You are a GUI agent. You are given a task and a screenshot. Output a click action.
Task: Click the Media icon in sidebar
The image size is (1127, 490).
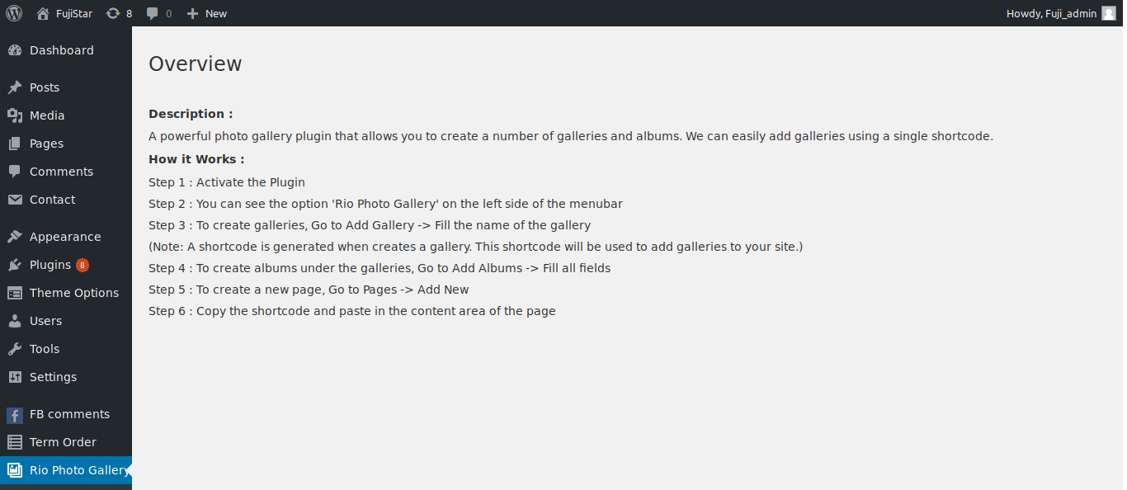point(15,115)
